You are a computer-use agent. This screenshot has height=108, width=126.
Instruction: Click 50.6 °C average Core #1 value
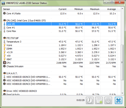pos(112,28)
